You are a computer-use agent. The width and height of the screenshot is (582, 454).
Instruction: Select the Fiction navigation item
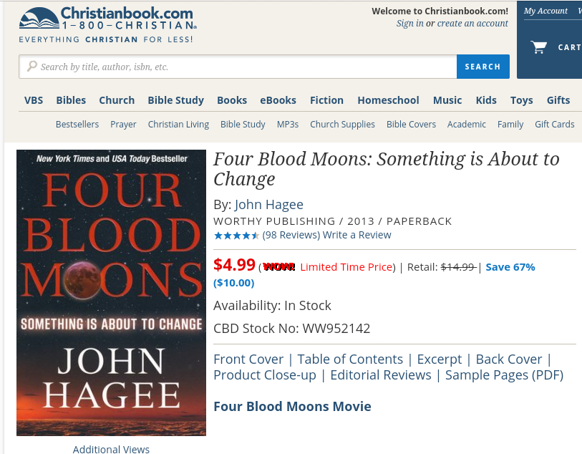point(326,100)
